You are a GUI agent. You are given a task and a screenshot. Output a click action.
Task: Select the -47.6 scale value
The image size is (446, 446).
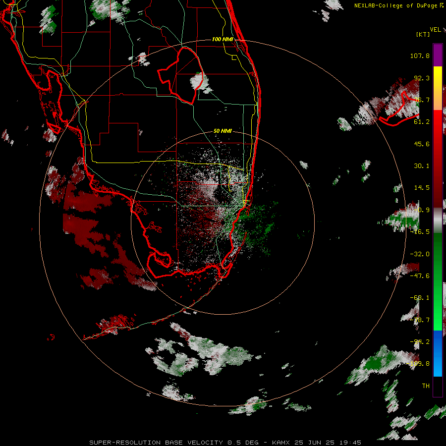[420, 276]
